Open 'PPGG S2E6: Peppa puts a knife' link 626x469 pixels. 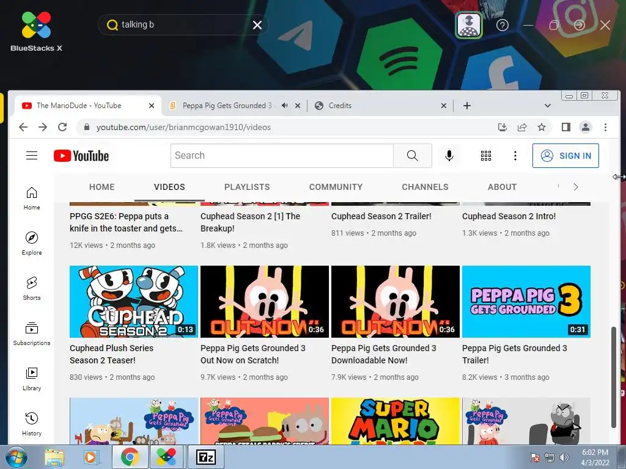pos(126,222)
